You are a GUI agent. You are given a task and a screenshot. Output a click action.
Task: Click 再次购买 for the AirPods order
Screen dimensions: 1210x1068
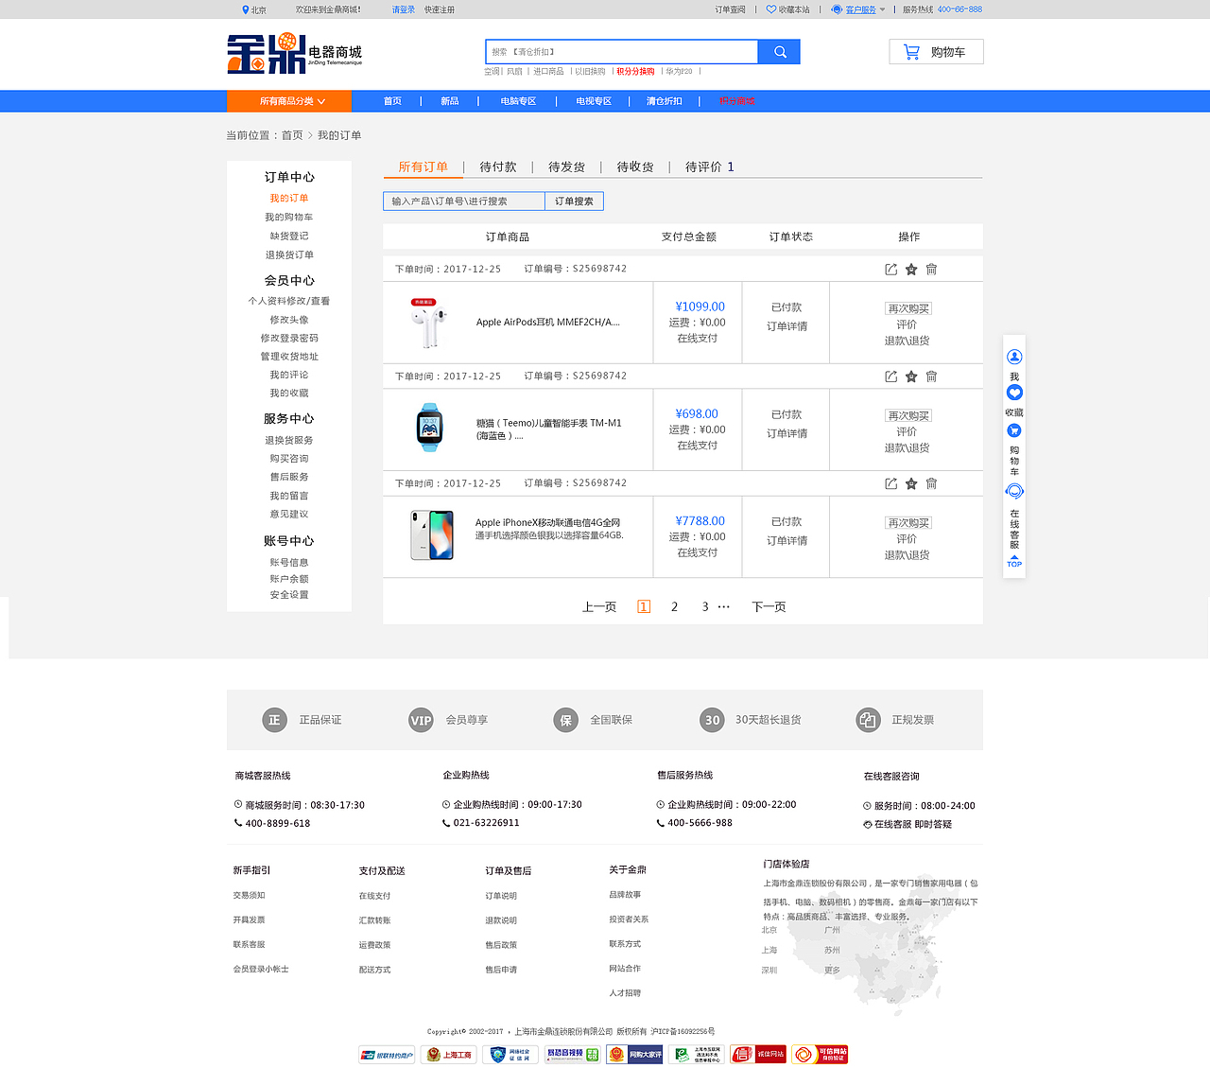907,308
